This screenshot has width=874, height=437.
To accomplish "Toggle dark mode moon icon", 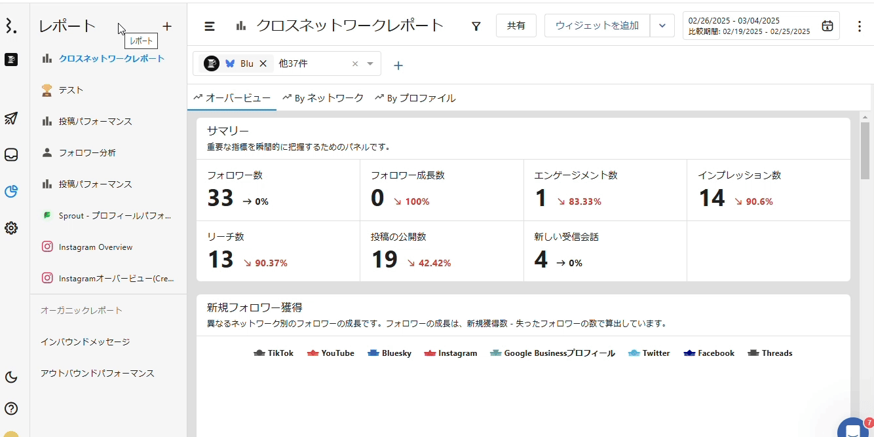I will coord(11,377).
